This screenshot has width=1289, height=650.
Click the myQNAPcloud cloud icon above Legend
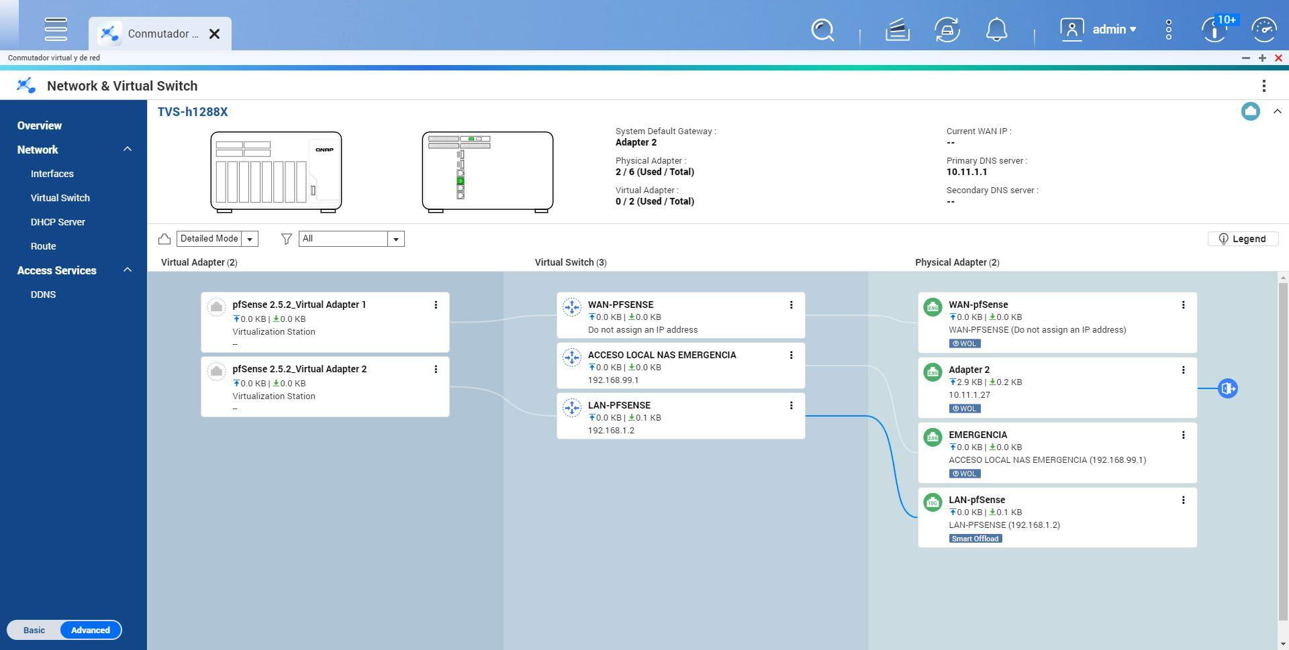(x=1250, y=111)
